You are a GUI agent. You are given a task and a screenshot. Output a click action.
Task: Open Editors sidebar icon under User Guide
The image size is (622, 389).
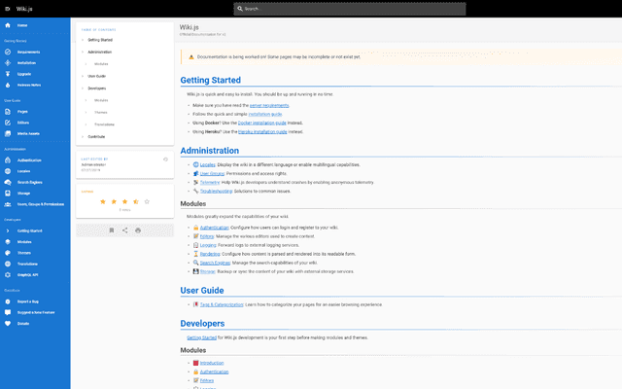8,123
